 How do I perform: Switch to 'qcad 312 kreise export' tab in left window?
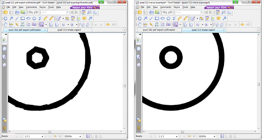[x=69, y=30]
